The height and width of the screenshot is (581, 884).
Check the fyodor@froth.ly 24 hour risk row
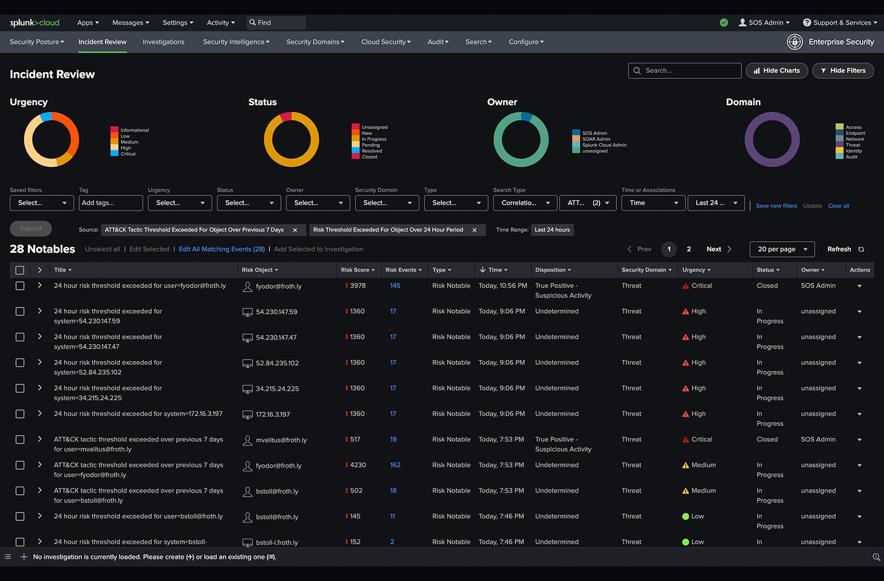click(20, 286)
